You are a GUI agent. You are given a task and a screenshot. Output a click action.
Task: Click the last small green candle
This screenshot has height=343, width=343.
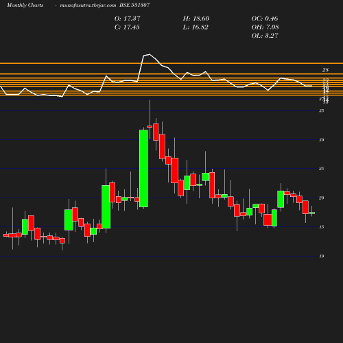pyautogui.click(x=312, y=213)
